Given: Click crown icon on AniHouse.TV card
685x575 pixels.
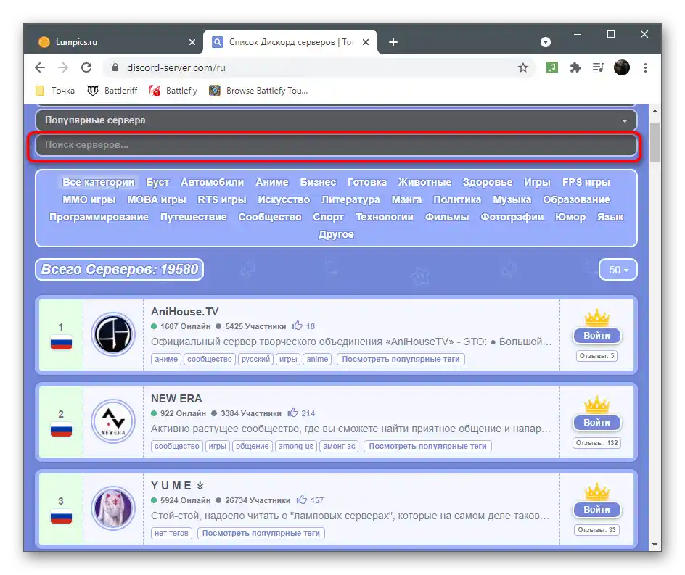Looking at the screenshot, I should coord(596,318).
